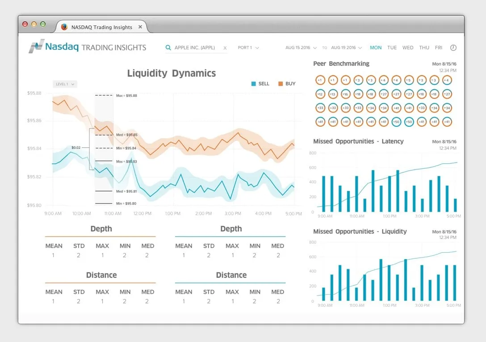The width and height of the screenshot is (486, 342).
Task: Open the clock history icon
Action: click(x=453, y=48)
